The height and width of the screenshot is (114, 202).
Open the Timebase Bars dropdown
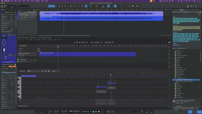click(x=97, y=6)
